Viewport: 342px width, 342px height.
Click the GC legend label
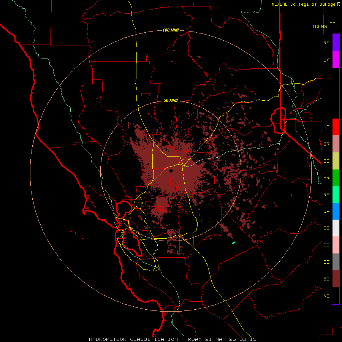pyautogui.click(x=326, y=262)
